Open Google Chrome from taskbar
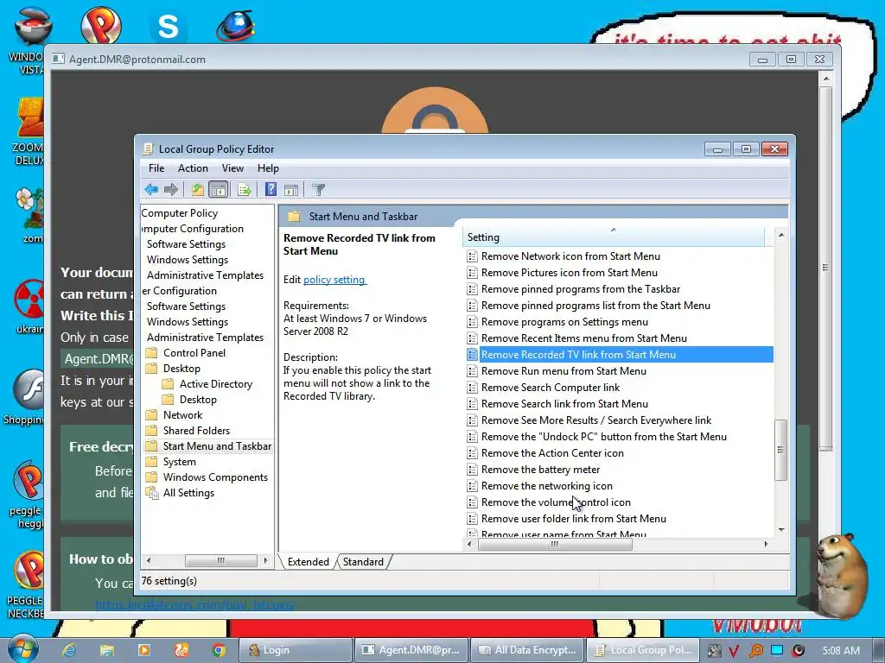 coord(219,650)
